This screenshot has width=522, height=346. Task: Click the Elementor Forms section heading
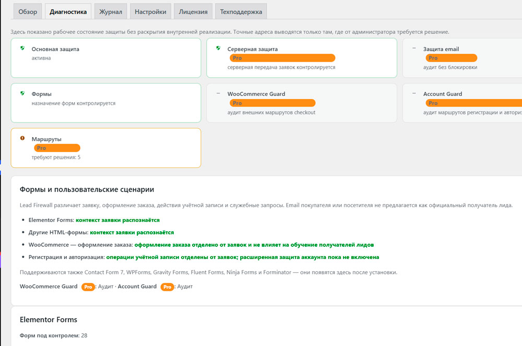coord(48,320)
